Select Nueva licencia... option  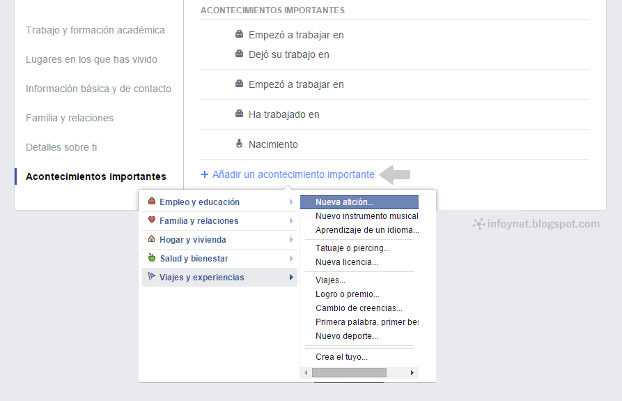coord(359,262)
